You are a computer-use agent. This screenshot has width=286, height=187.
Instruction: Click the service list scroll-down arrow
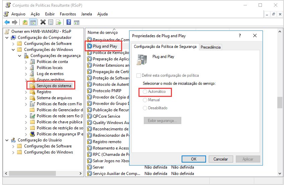pyautogui.click(x=280, y=174)
